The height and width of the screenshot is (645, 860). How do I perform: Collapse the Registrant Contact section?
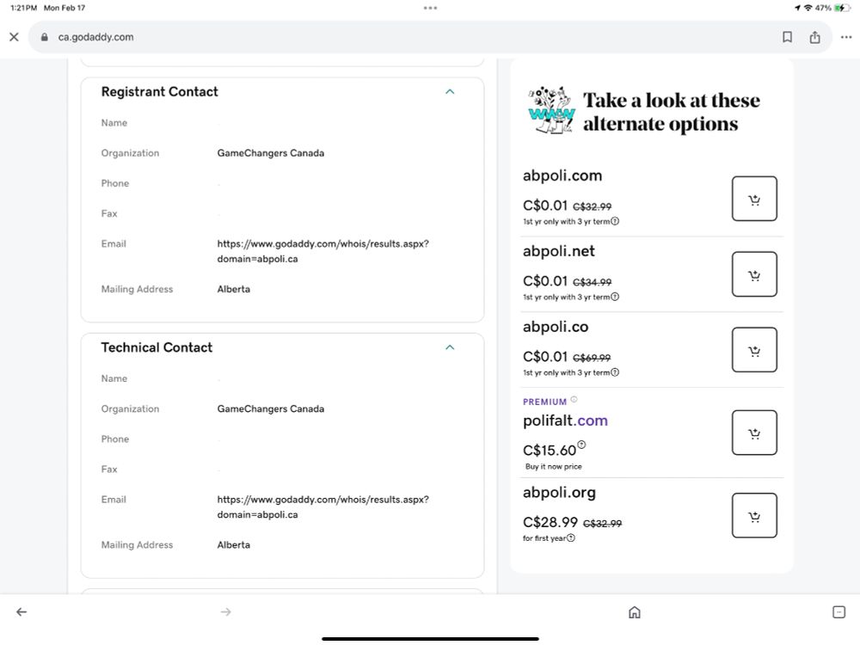tap(450, 92)
